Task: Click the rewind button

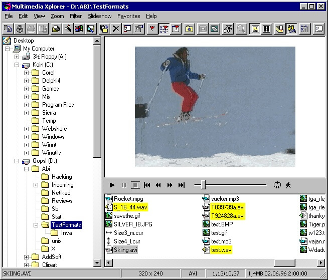Action: coord(158,185)
